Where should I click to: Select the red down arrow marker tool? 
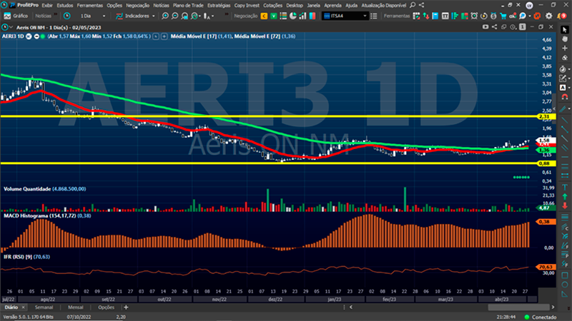tap(565, 205)
